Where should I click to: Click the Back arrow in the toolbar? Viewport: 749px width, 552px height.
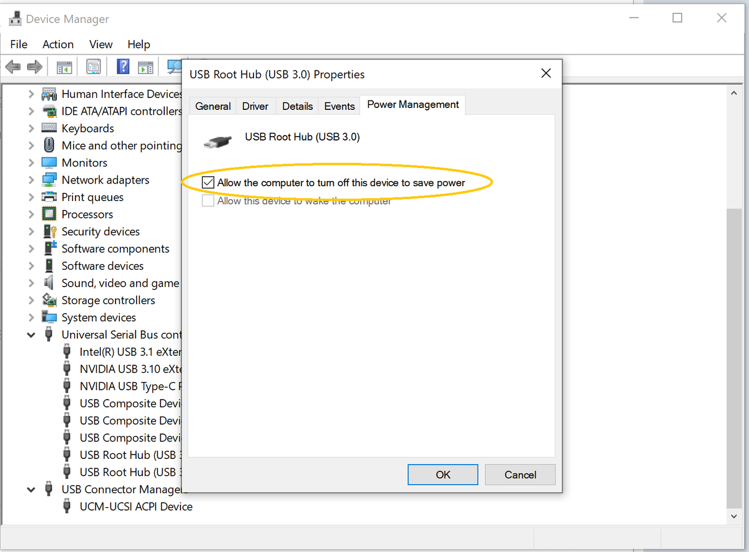point(13,66)
